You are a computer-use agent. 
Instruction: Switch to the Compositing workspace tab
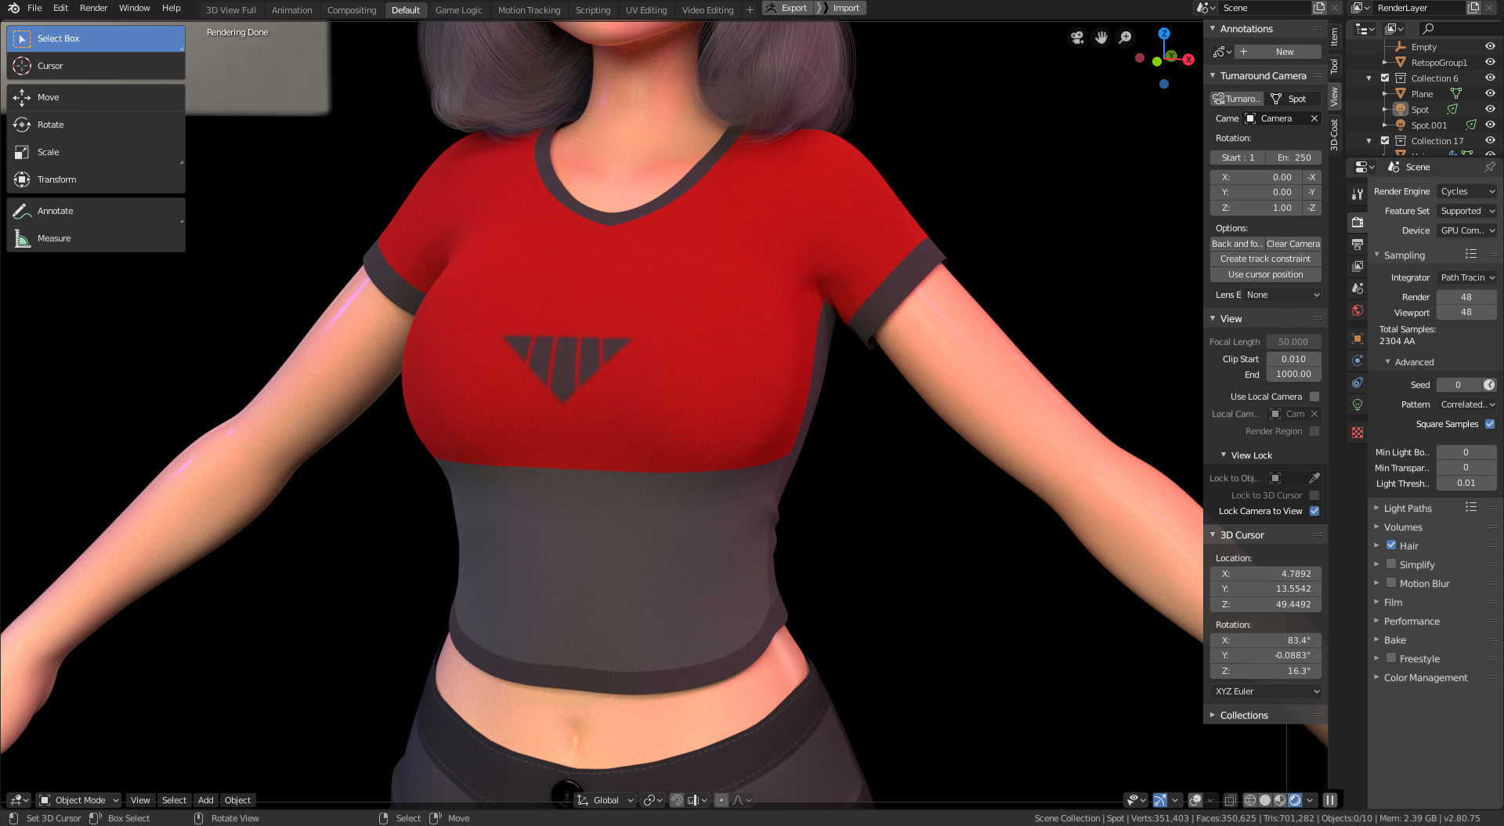(x=352, y=10)
